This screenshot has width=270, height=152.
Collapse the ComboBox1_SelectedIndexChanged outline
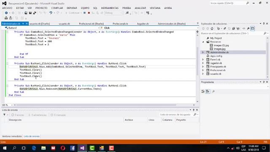pyautogui.click(x=8, y=32)
